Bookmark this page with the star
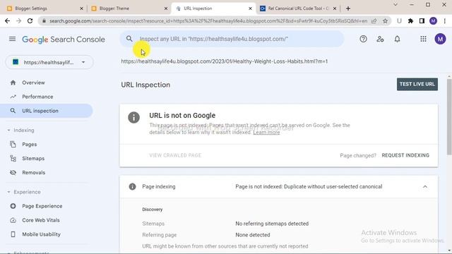The width and height of the screenshot is (452, 254). [385, 20]
